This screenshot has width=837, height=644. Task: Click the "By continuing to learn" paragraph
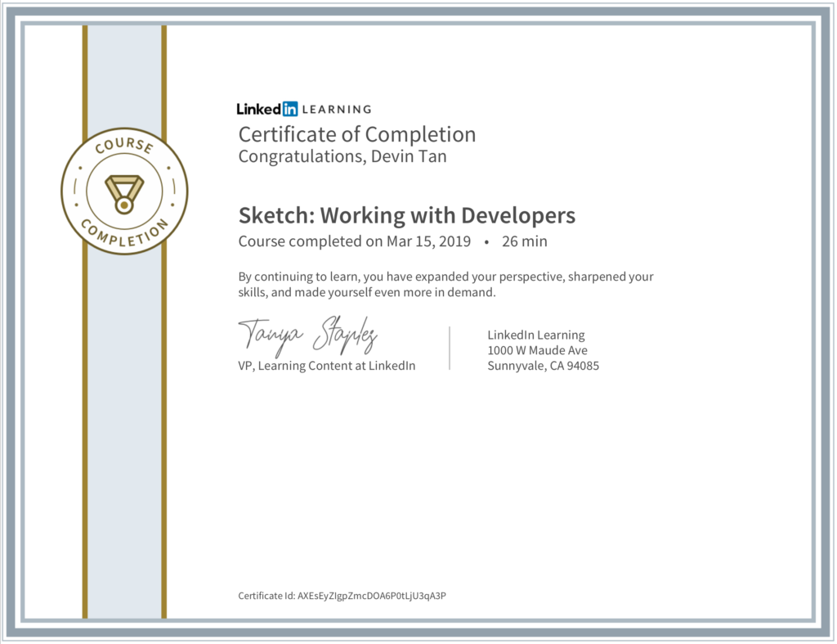coord(445,284)
